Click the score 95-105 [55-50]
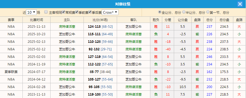246x98 pixels. point(100,87)
